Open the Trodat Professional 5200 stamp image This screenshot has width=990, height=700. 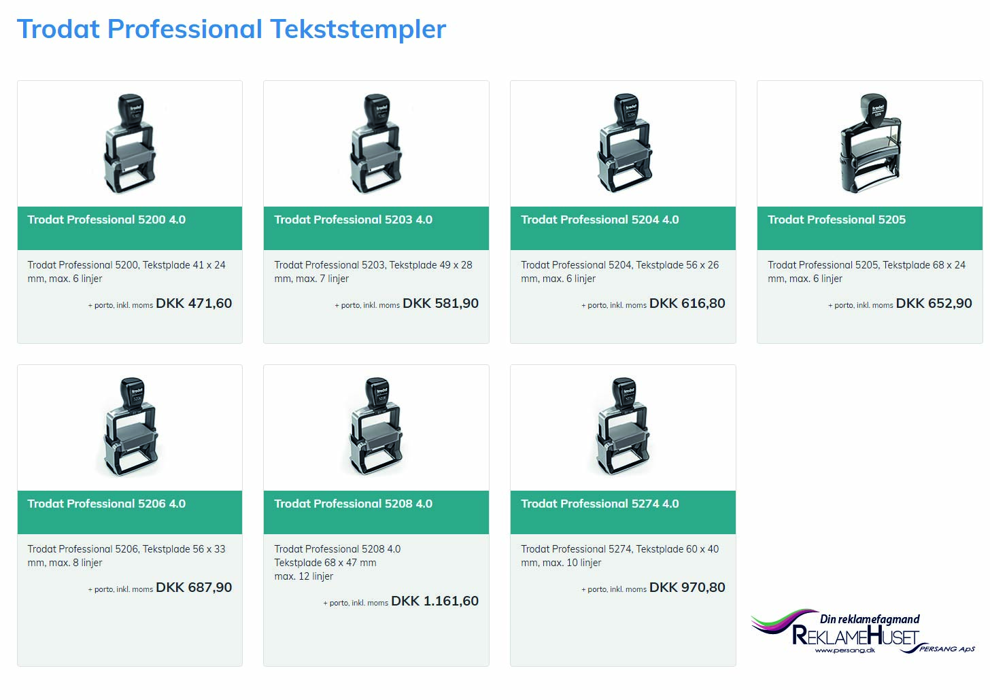(x=130, y=144)
